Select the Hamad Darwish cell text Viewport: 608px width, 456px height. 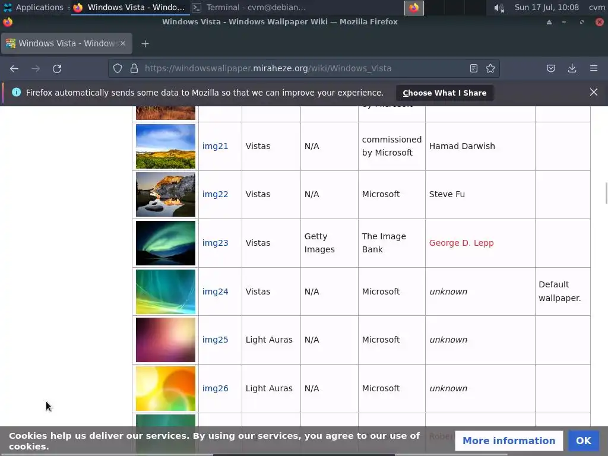[462, 146]
